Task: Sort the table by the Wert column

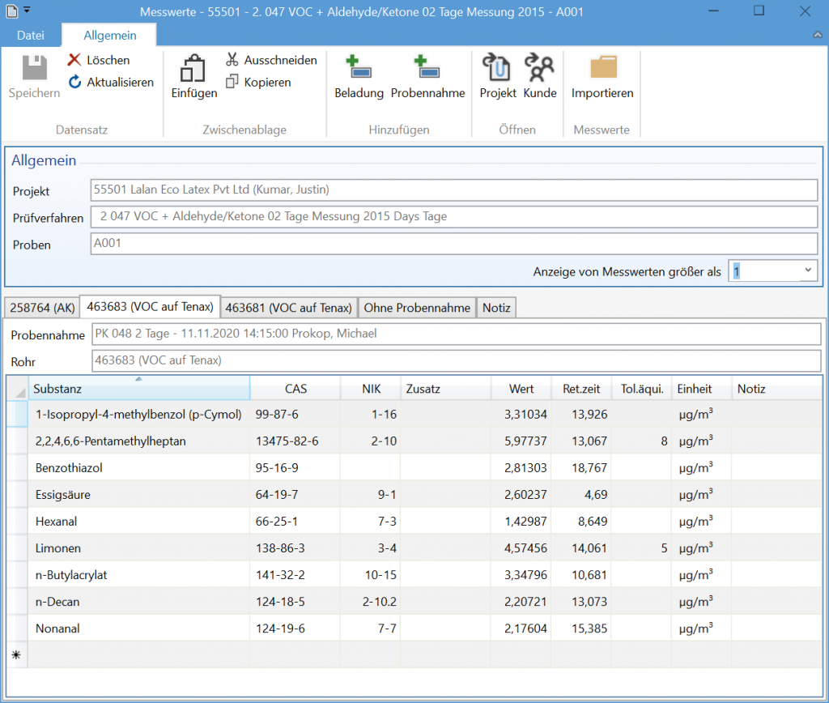Action: pos(521,389)
